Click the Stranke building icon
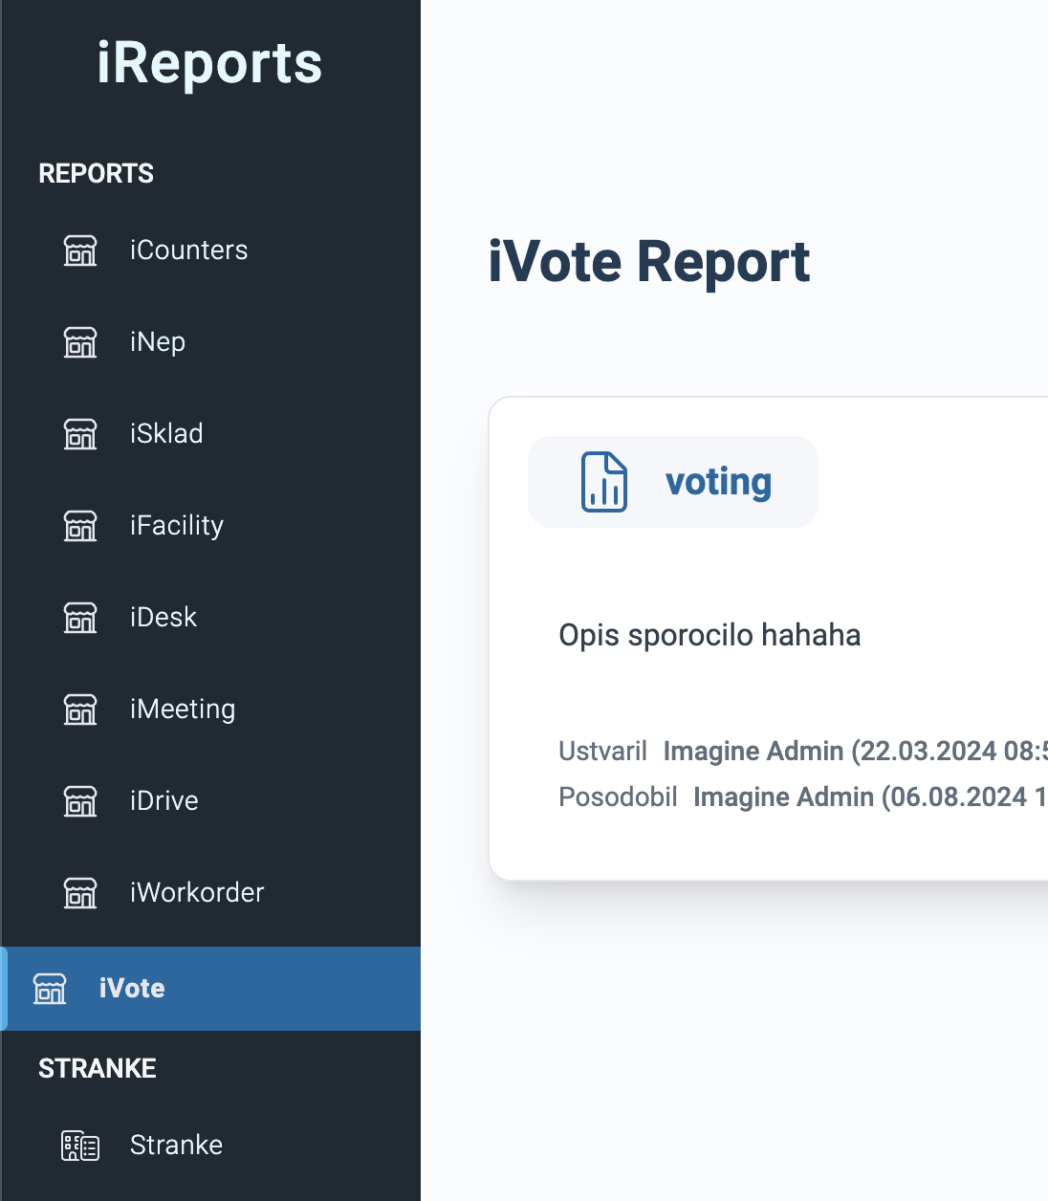This screenshot has width=1048, height=1201. click(79, 1145)
